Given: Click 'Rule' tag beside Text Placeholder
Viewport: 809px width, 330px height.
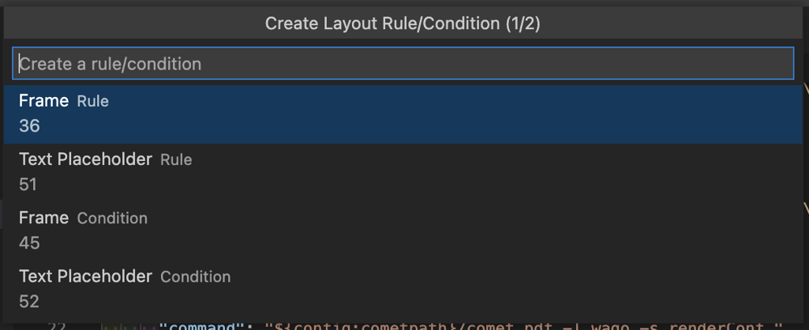Looking at the screenshot, I should click(x=176, y=160).
